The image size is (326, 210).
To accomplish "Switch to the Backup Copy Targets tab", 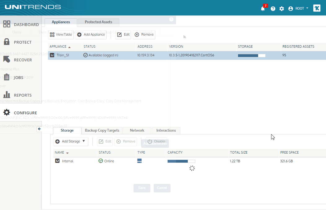I will tap(102, 130).
